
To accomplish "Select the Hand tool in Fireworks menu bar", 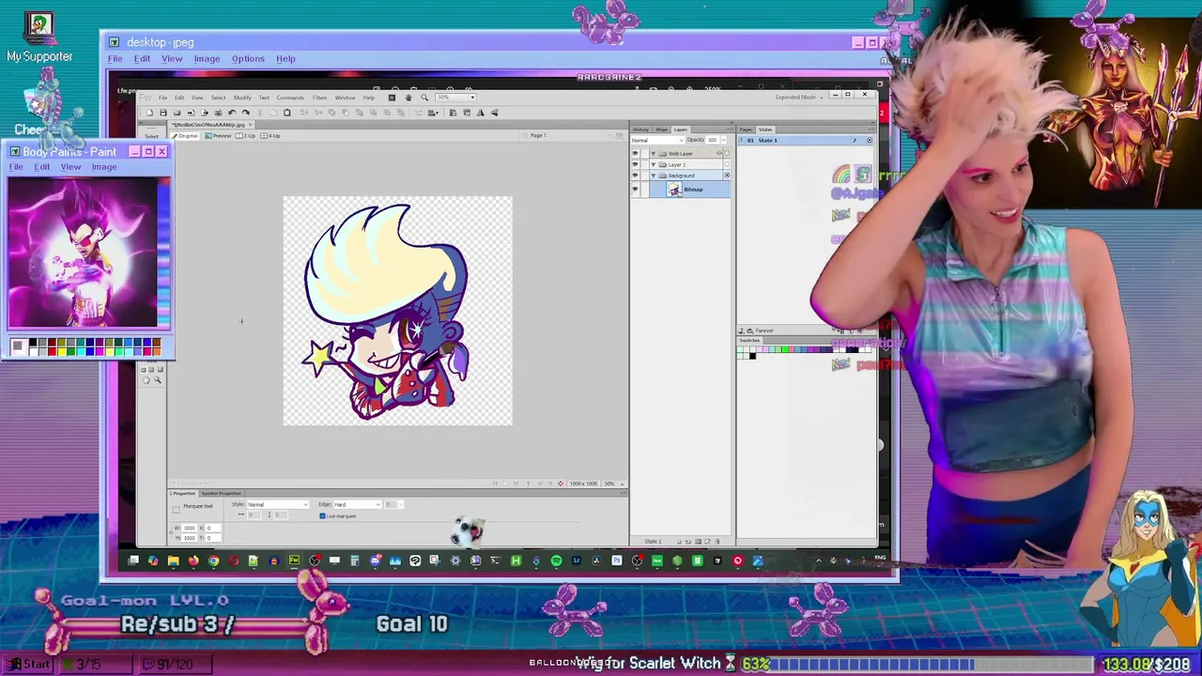I will pyautogui.click(x=408, y=98).
